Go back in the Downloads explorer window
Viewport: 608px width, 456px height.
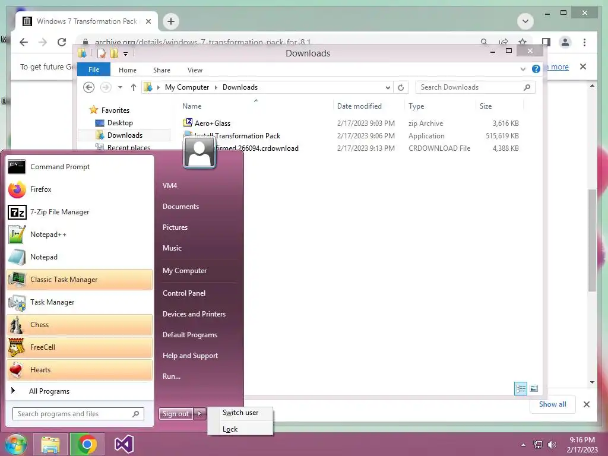(x=89, y=87)
